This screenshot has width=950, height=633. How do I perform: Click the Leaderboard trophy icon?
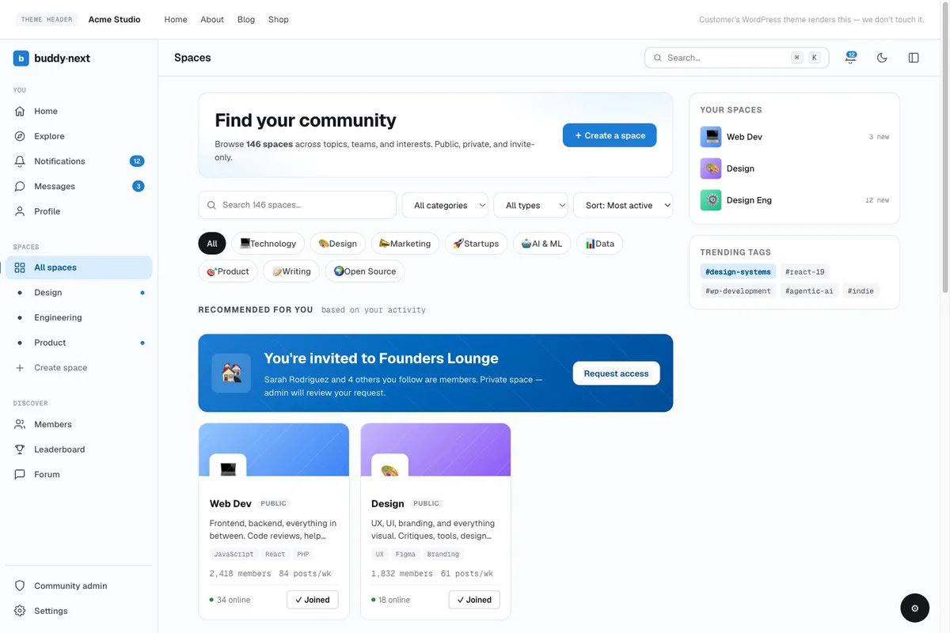pos(20,449)
